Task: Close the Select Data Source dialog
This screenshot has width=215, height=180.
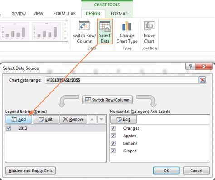Action: (204, 67)
